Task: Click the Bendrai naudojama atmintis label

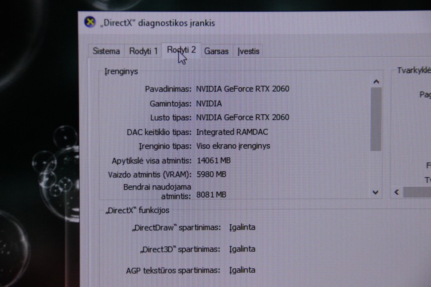Action: pyautogui.click(x=157, y=191)
